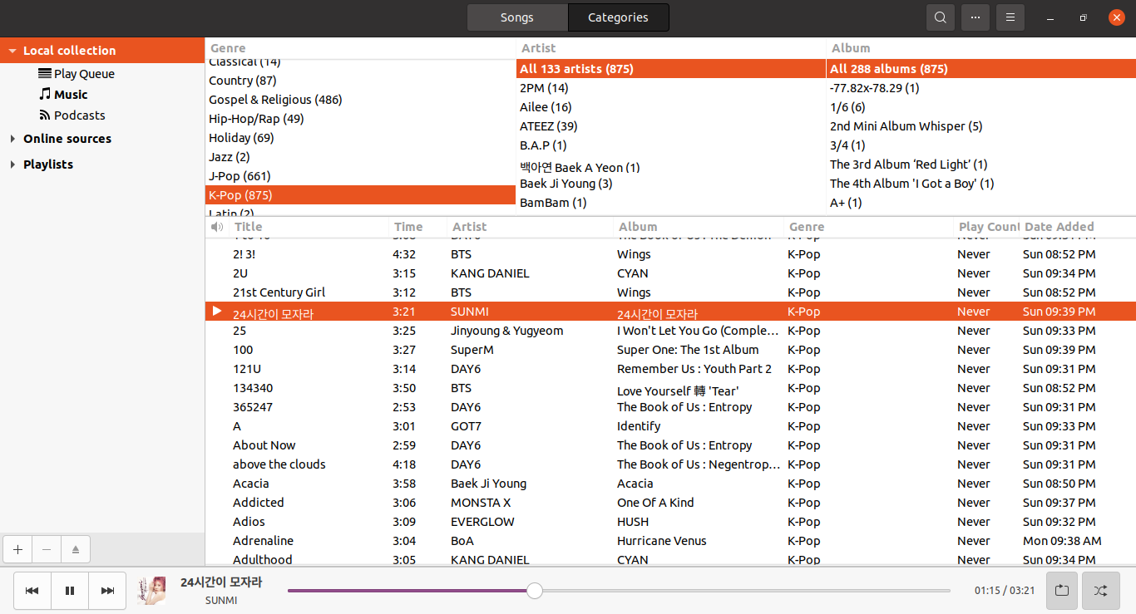Open Play Queue in the sidebar
Screen dimensions: 1136x614
(83, 74)
